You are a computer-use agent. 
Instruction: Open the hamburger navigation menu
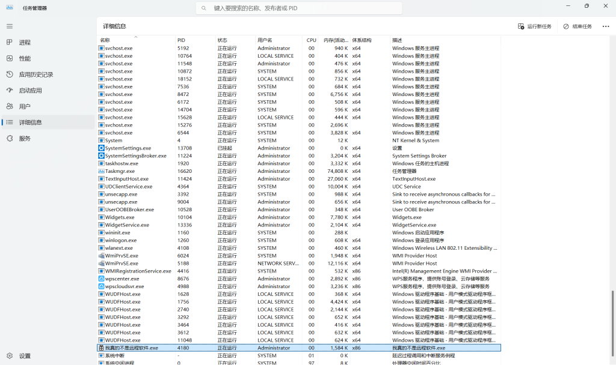9,26
